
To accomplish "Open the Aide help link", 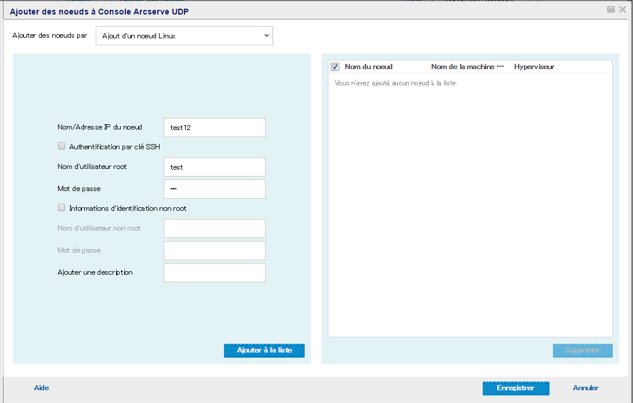I will click(41, 388).
